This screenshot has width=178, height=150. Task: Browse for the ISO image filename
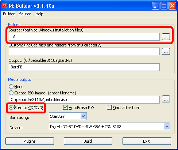coord(166,99)
